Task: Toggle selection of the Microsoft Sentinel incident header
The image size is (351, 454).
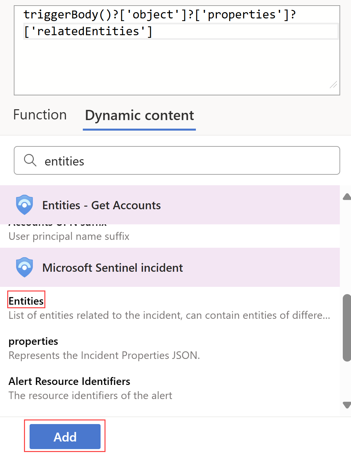Action: tap(112, 267)
